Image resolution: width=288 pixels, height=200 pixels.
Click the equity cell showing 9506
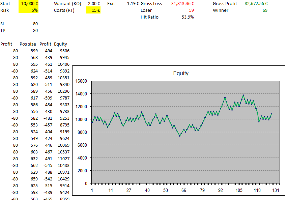[64, 51]
